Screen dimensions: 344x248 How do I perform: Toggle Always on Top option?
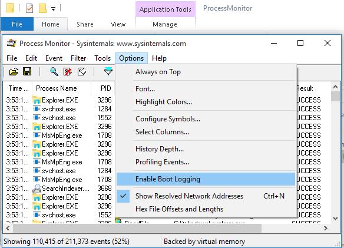point(206,72)
